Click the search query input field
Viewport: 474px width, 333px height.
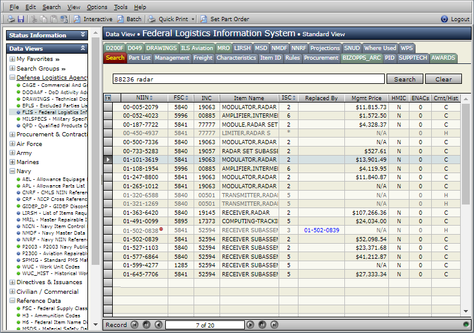248,79
